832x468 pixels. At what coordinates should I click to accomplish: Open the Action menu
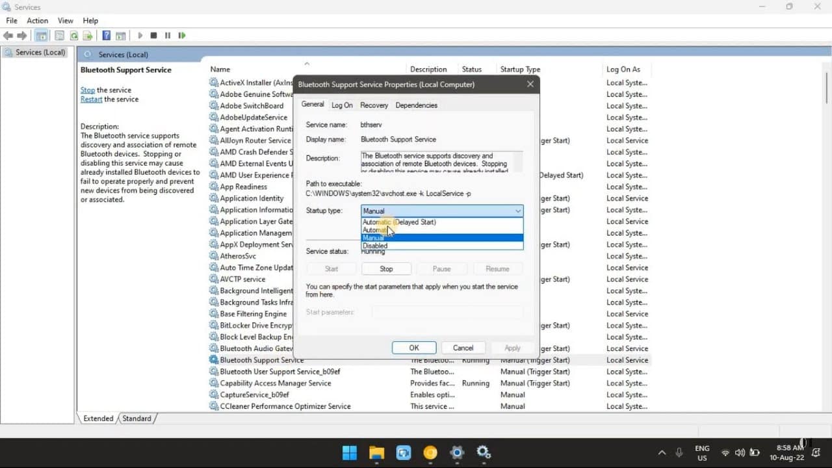click(37, 20)
